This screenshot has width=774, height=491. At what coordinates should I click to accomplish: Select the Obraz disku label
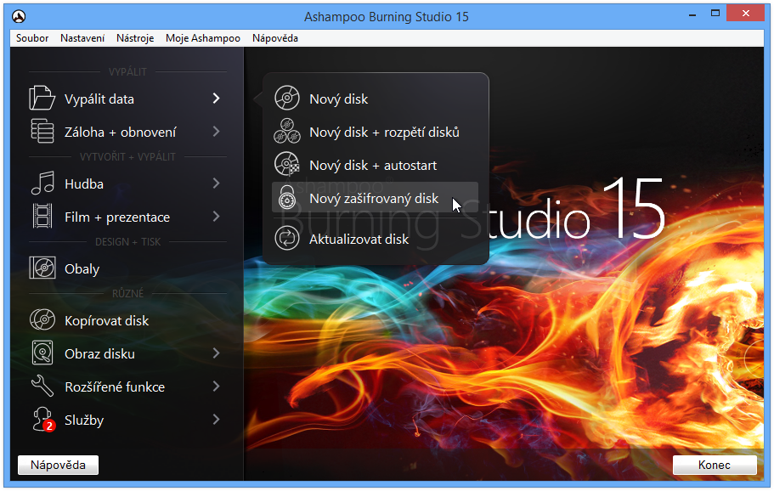tap(99, 354)
